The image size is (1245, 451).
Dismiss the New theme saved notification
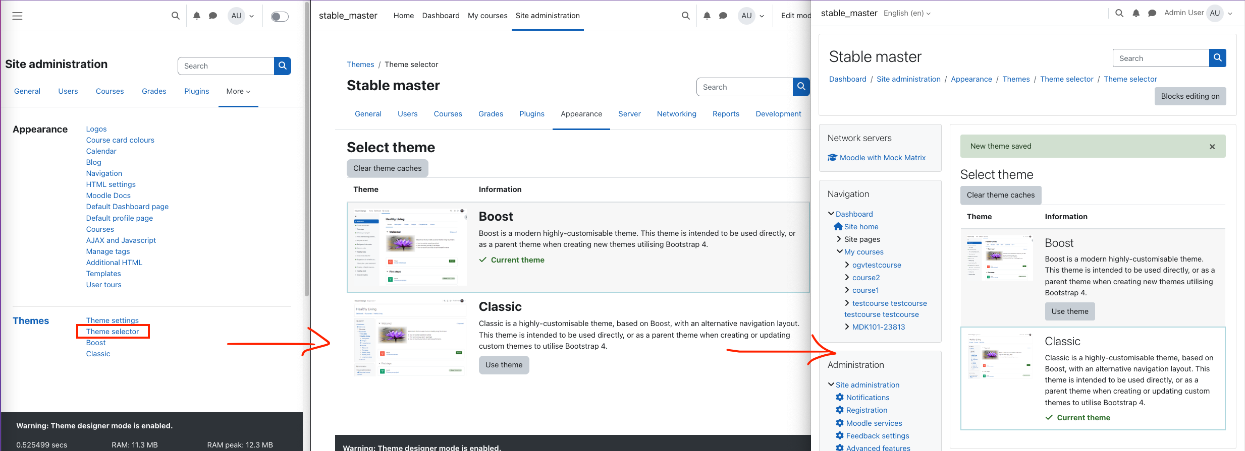[1212, 147]
